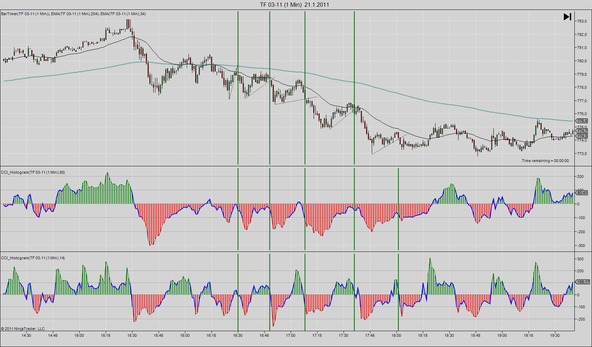
Task: Click the 19:15 time axis label
Action: (529, 335)
